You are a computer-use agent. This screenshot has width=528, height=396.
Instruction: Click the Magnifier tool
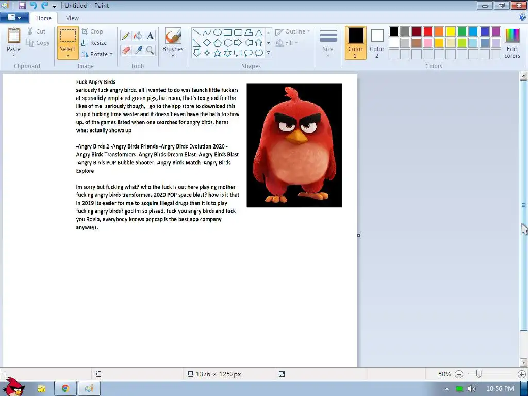point(150,51)
